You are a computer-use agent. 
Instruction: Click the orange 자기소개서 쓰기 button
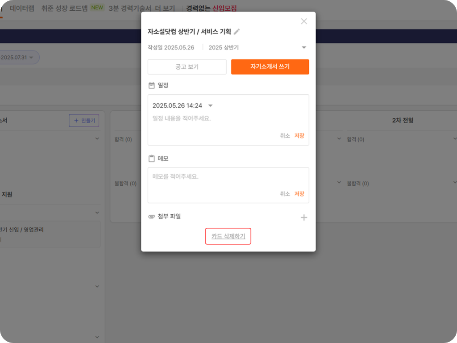(270, 67)
